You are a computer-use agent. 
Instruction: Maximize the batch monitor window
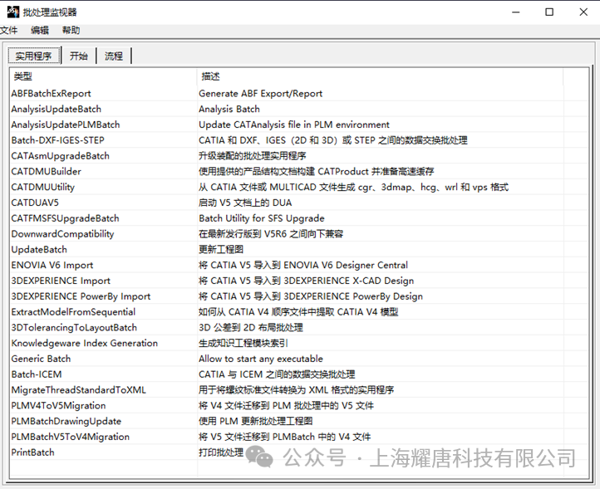click(x=549, y=12)
